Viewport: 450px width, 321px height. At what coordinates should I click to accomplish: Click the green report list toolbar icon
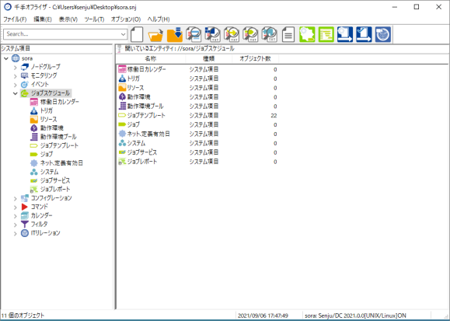point(326,34)
